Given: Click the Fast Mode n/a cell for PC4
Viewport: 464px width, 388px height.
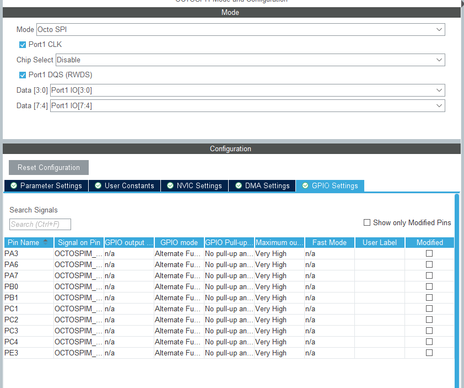Looking at the screenshot, I should click(330, 342).
